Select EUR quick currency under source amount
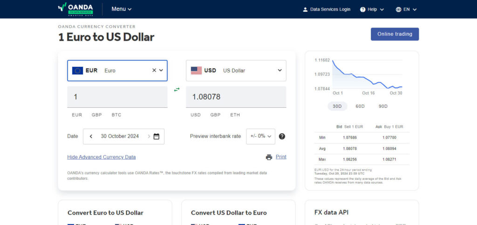The image size is (477, 225). [x=77, y=115]
